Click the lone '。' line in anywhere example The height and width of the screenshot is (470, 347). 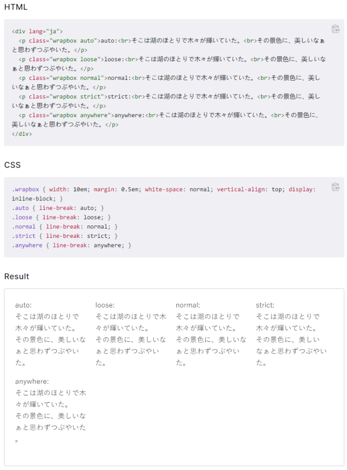(16, 441)
